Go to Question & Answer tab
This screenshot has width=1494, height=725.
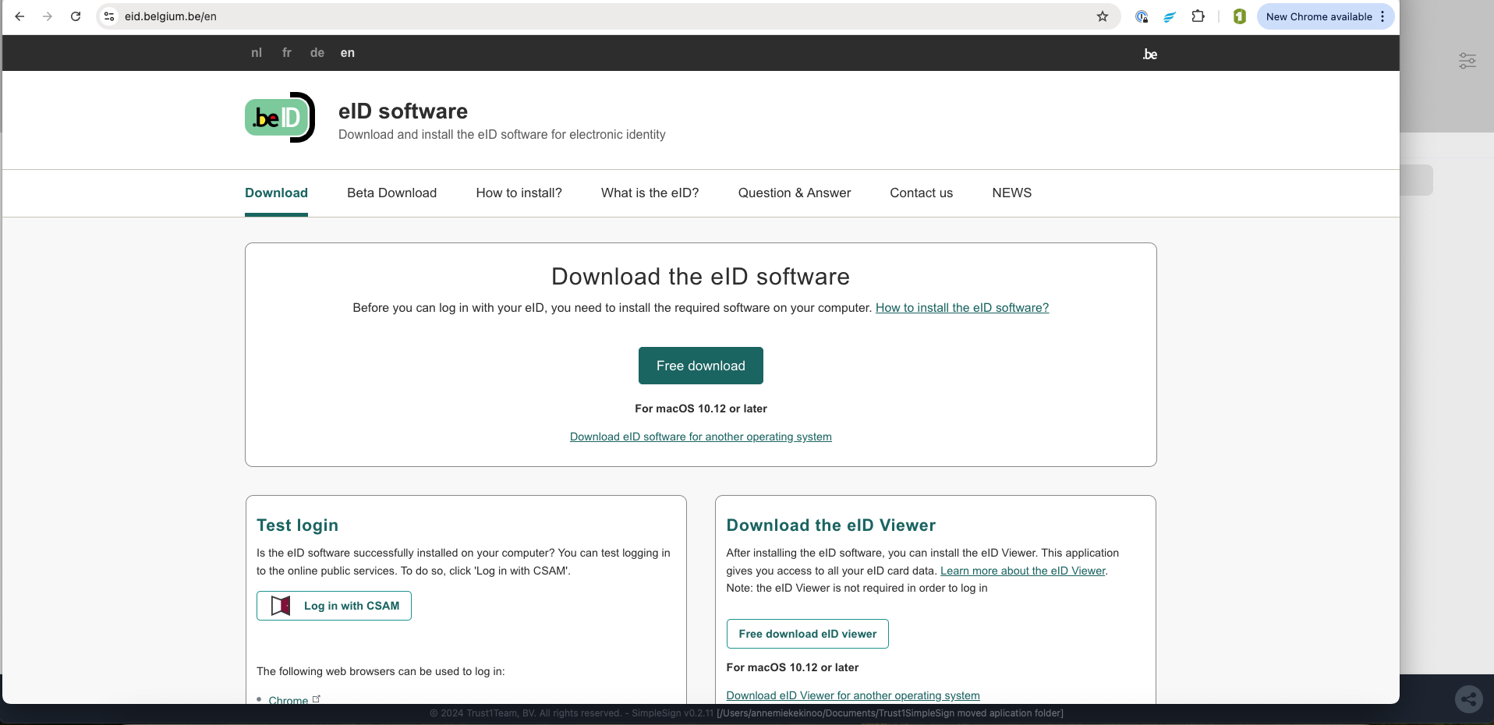click(x=794, y=193)
